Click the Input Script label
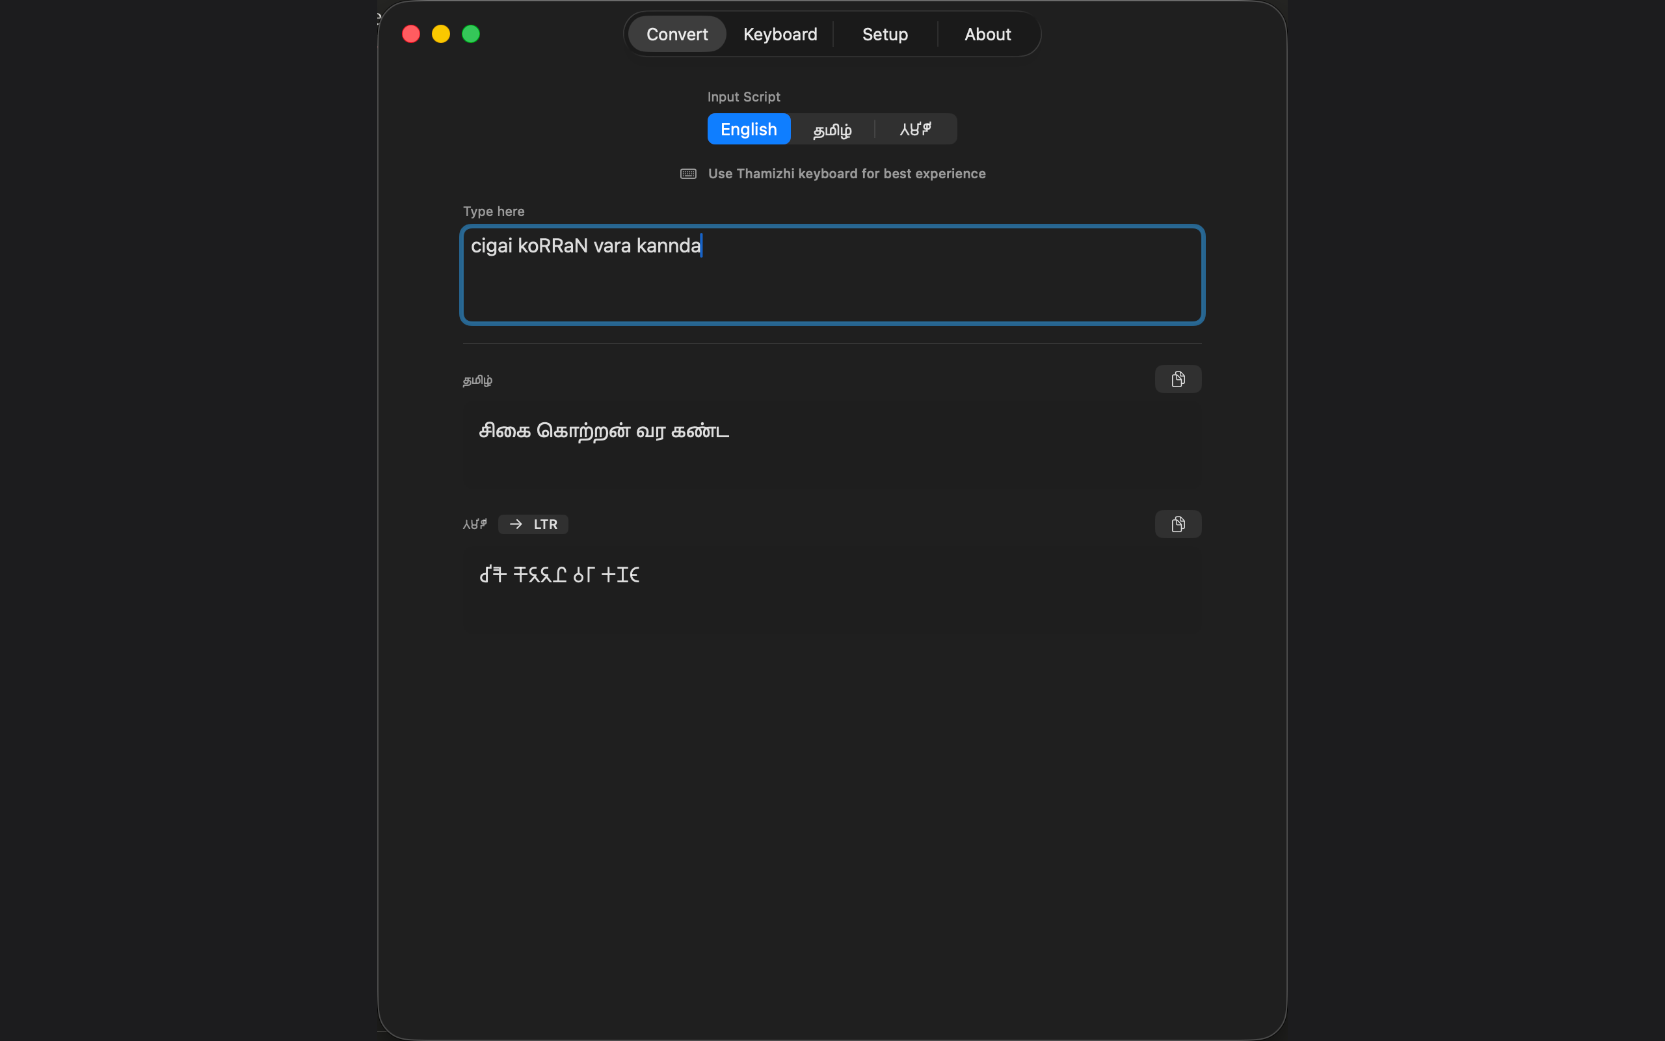Viewport: 1665px width, 1041px height. point(744,97)
